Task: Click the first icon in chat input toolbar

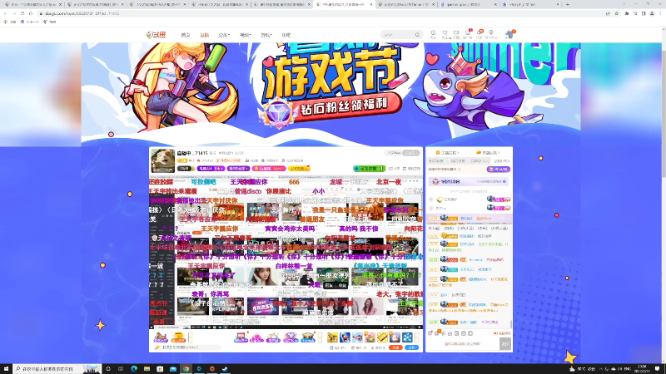Action: 430,333
